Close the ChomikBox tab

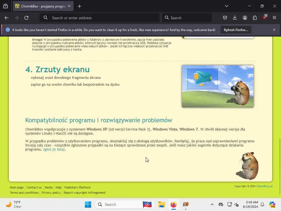(x=69, y=6)
